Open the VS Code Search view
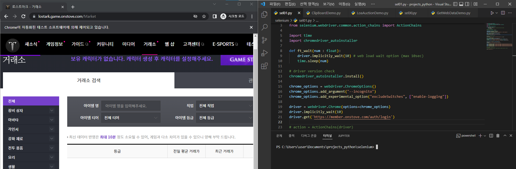Screen dimensions: 516x169 coord(264,27)
